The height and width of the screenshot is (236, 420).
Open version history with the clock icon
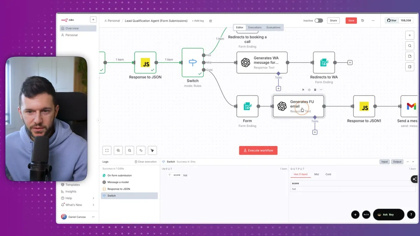click(362, 21)
